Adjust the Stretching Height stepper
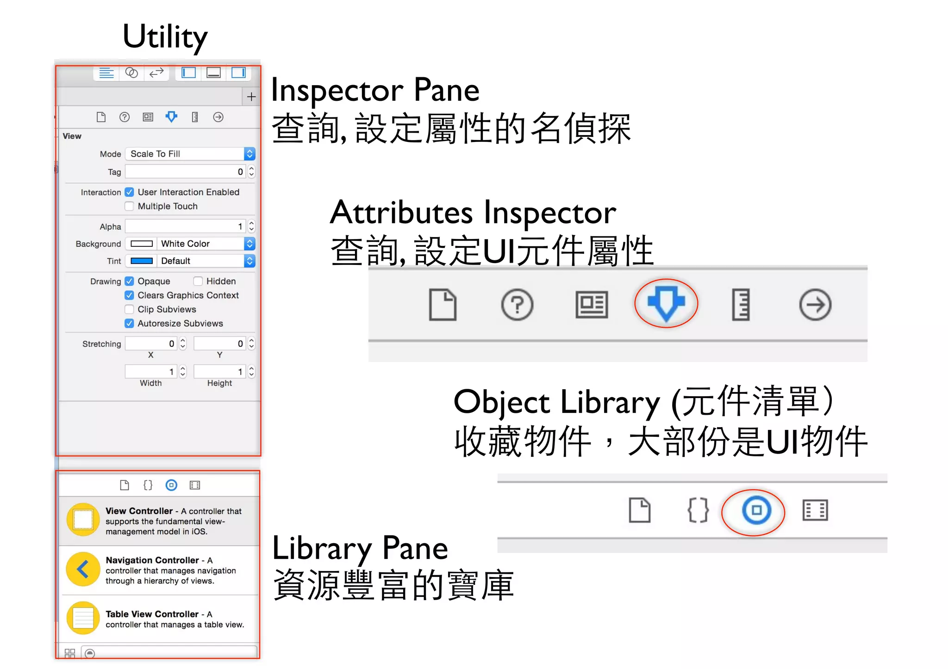The height and width of the screenshot is (669, 948). click(x=251, y=372)
